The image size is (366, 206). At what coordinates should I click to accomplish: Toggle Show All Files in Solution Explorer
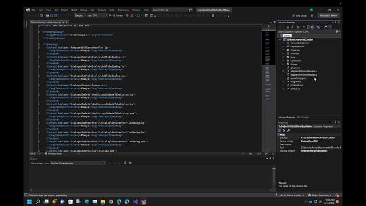click(x=312, y=27)
